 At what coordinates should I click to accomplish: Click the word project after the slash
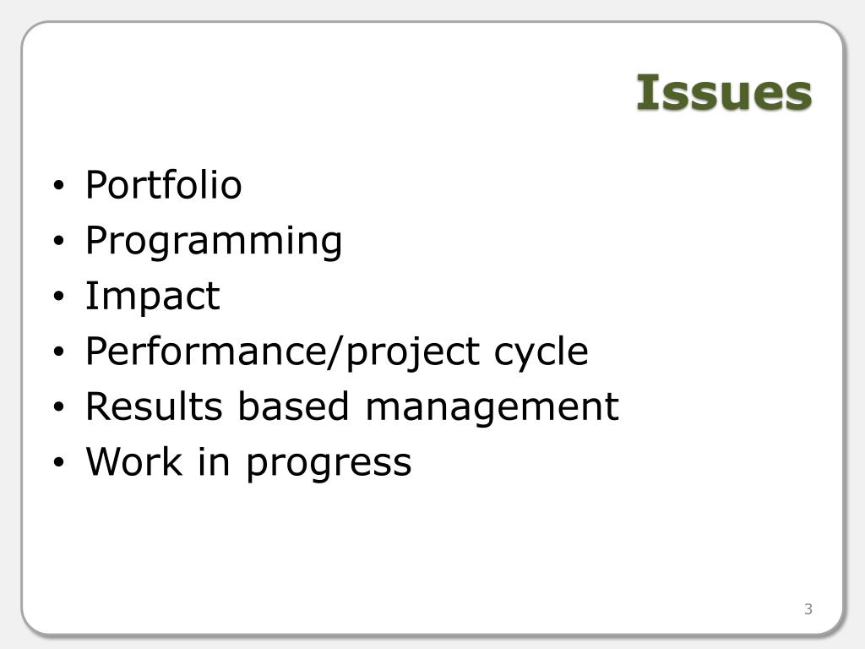click(413, 352)
